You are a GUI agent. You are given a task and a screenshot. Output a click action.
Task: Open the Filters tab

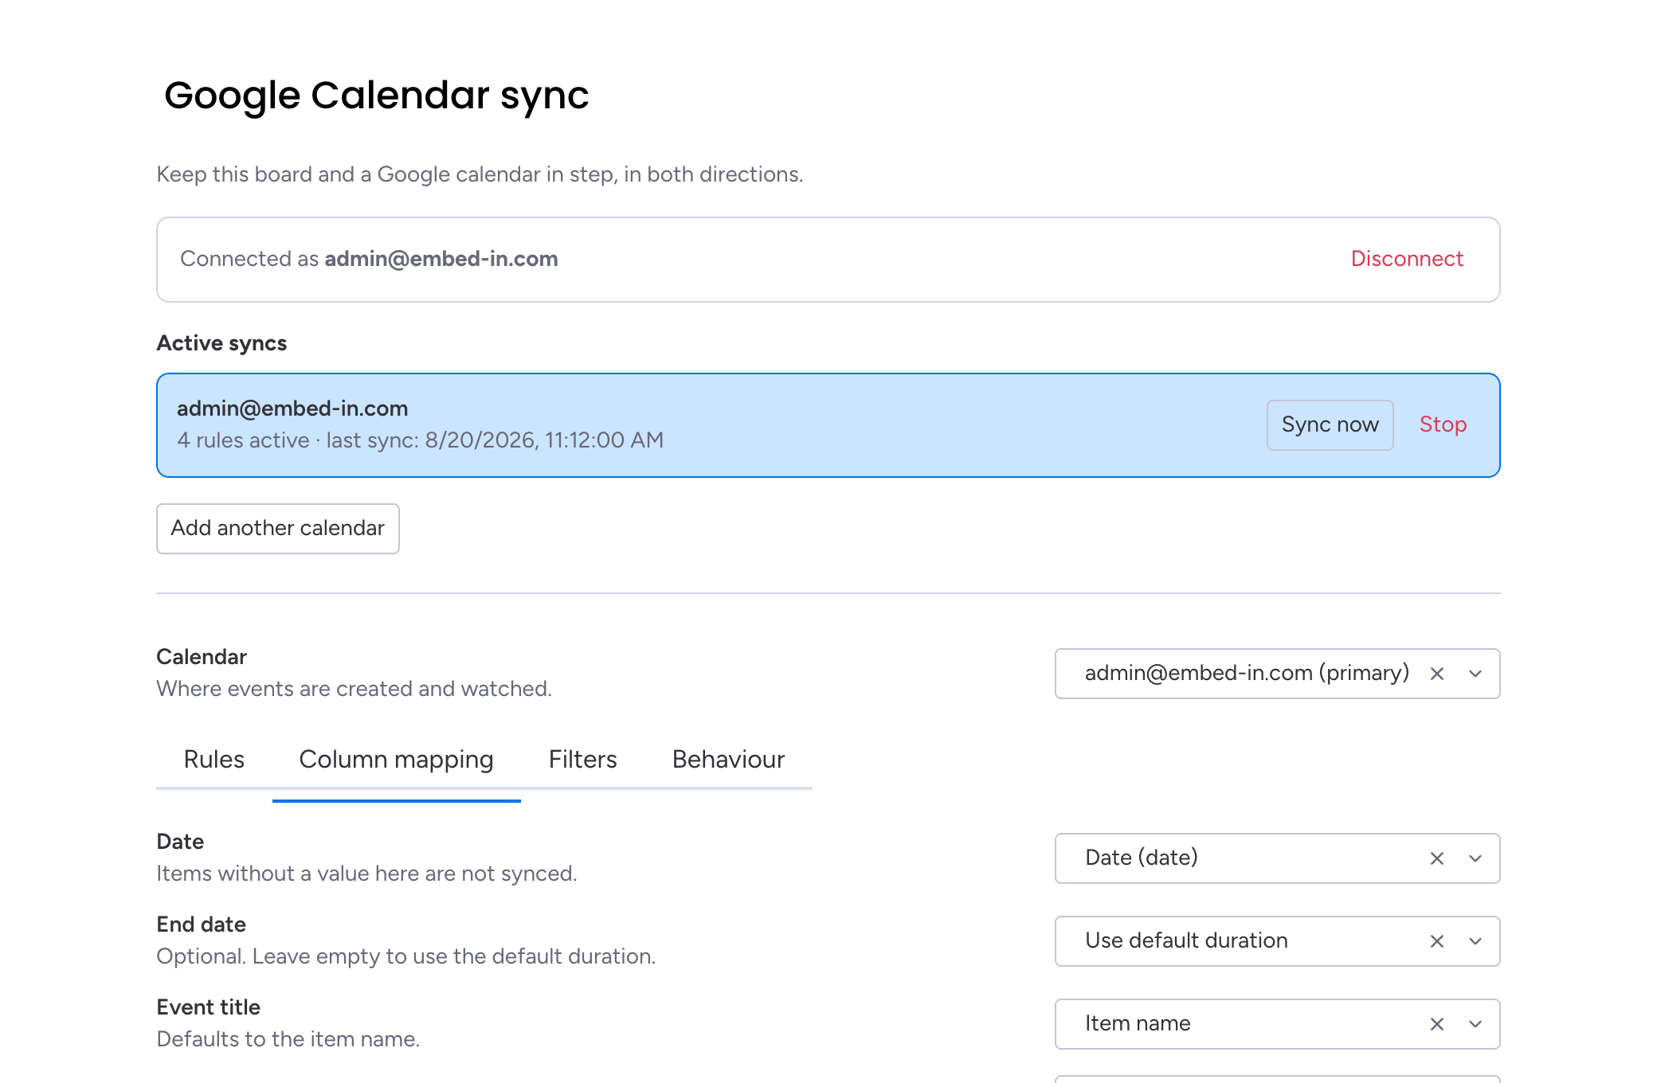583,760
